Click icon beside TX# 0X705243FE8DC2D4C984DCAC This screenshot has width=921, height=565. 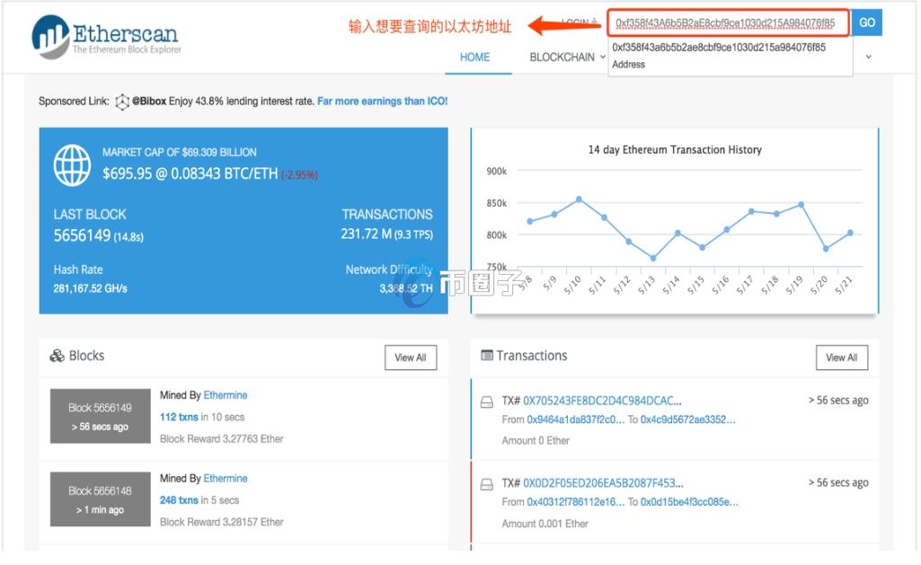(x=487, y=402)
